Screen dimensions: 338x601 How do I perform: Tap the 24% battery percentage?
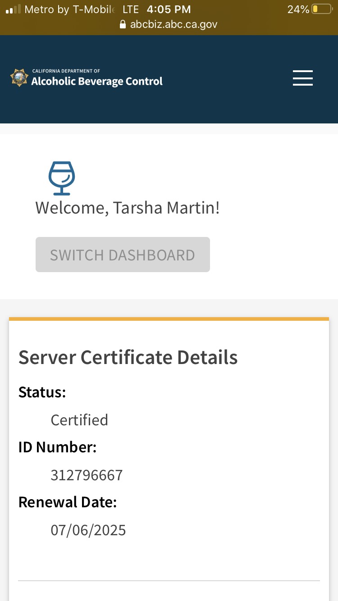point(298,9)
